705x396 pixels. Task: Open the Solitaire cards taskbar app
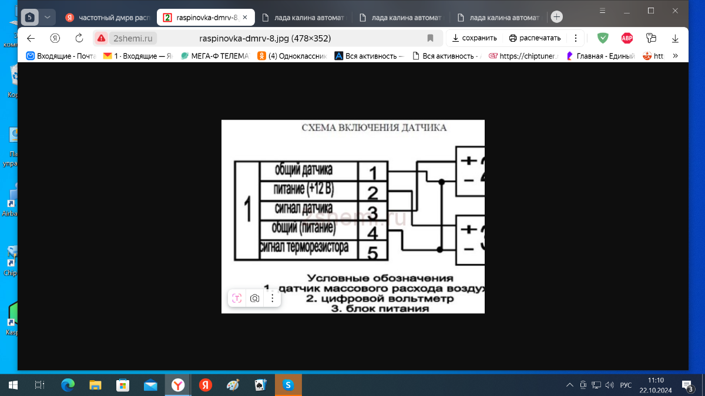(x=260, y=385)
